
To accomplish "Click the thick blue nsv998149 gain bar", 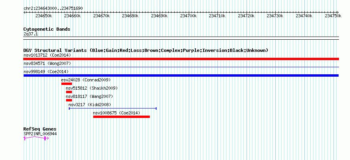I will click(181, 75).
